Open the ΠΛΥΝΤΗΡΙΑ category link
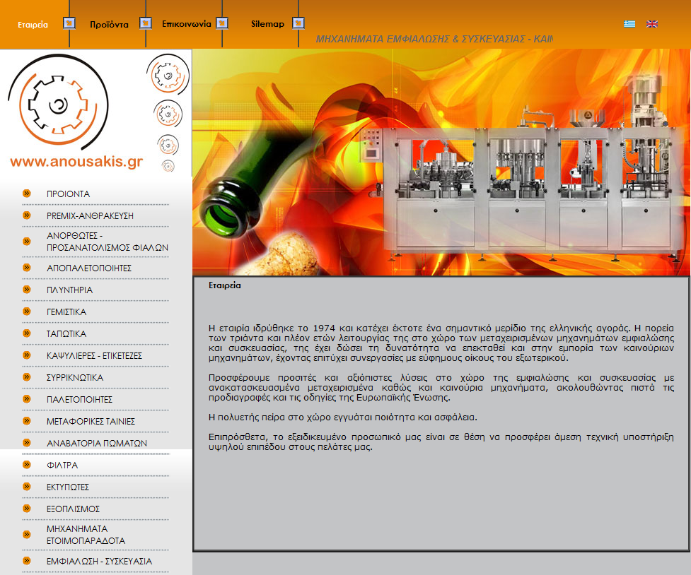This screenshot has width=691, height=575. [x=69, y=290]
